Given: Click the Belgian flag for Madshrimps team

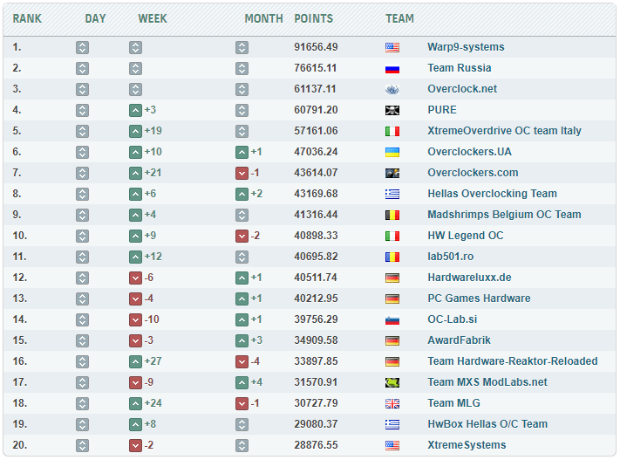Looking at the screenshot, I should tap(392, 215).
